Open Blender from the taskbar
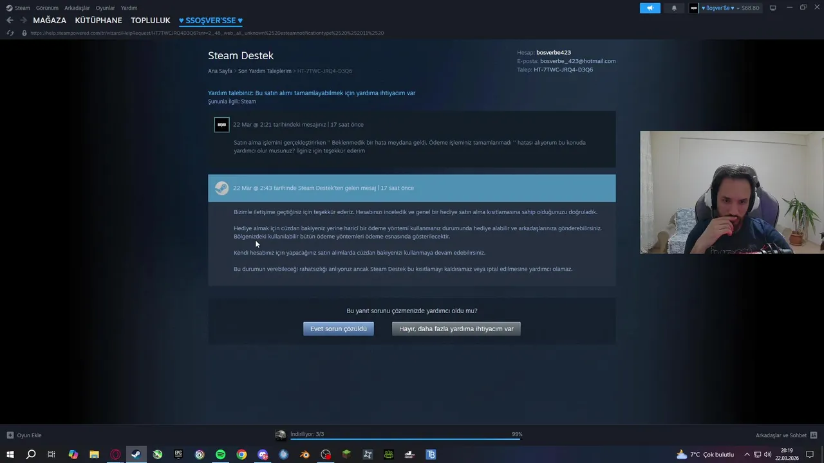The width and height of the screenshot is (824, 463). (304, 455)
